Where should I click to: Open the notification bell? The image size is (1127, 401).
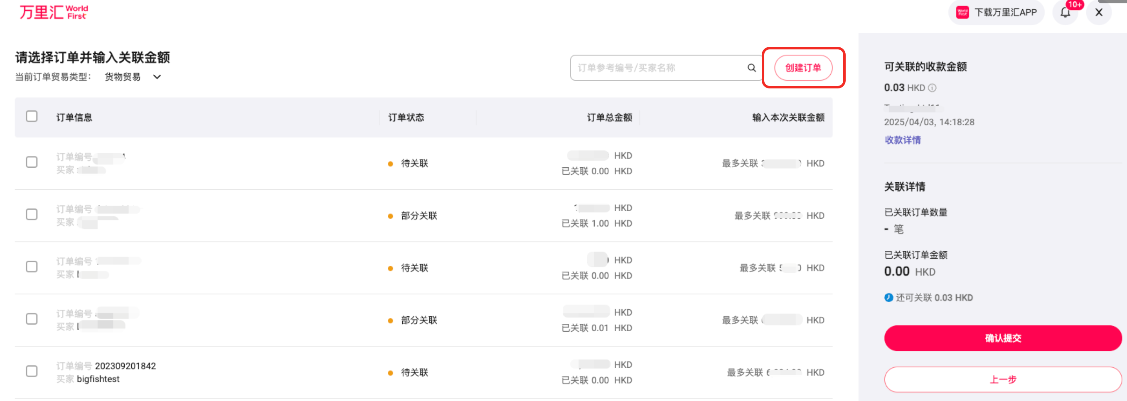(x=1065, y=13)
